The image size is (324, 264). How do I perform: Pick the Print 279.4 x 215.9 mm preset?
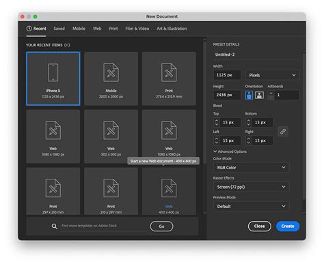point(169,78)
